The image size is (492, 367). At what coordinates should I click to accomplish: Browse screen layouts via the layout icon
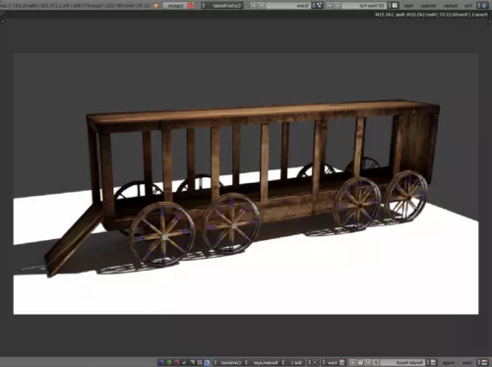point(394,6)
